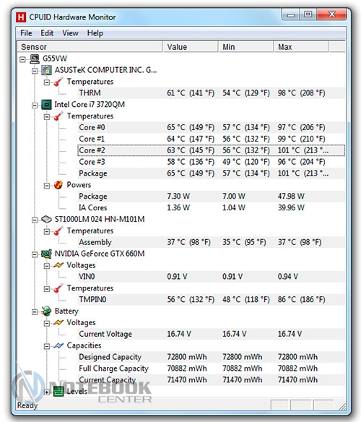Click the Max column header

(x=301, y=47)
